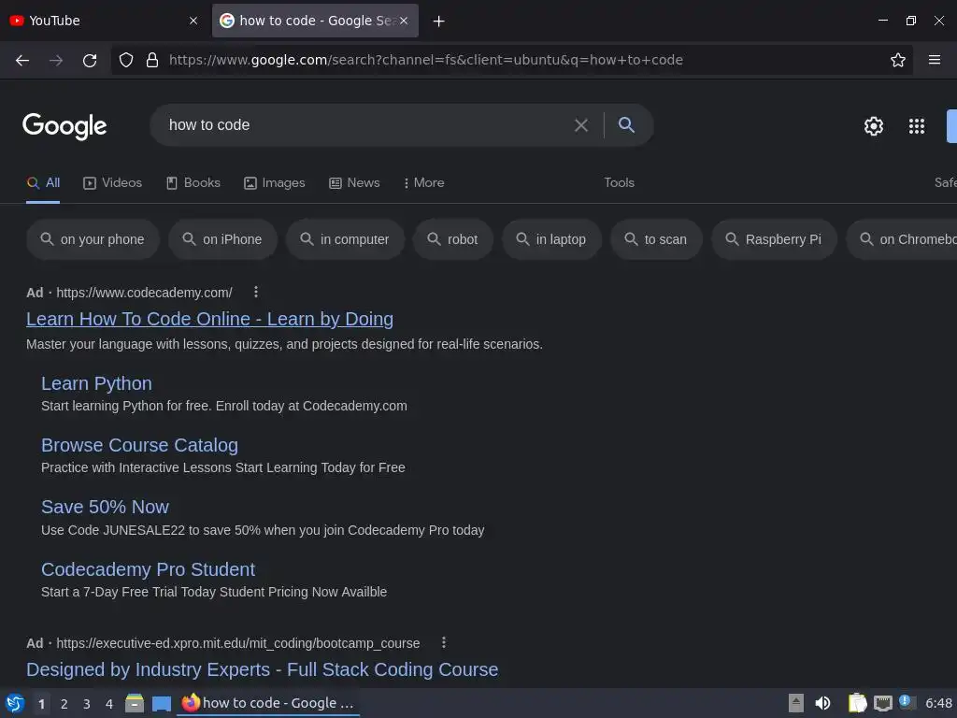
Task: Select the 'to scan' suggestion chip
Action: (656, 239)
